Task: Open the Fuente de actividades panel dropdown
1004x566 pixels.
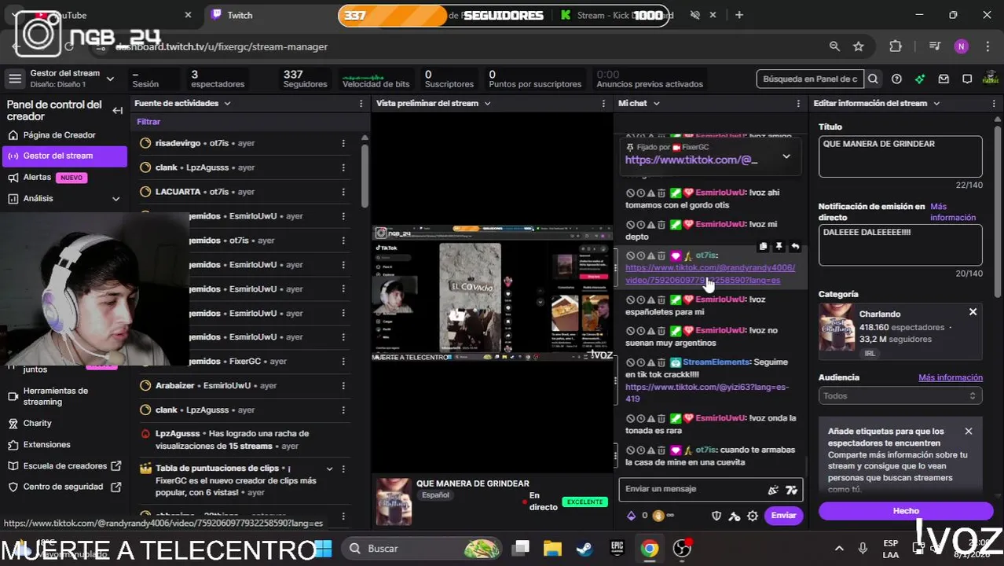Action: pos(227,103)
